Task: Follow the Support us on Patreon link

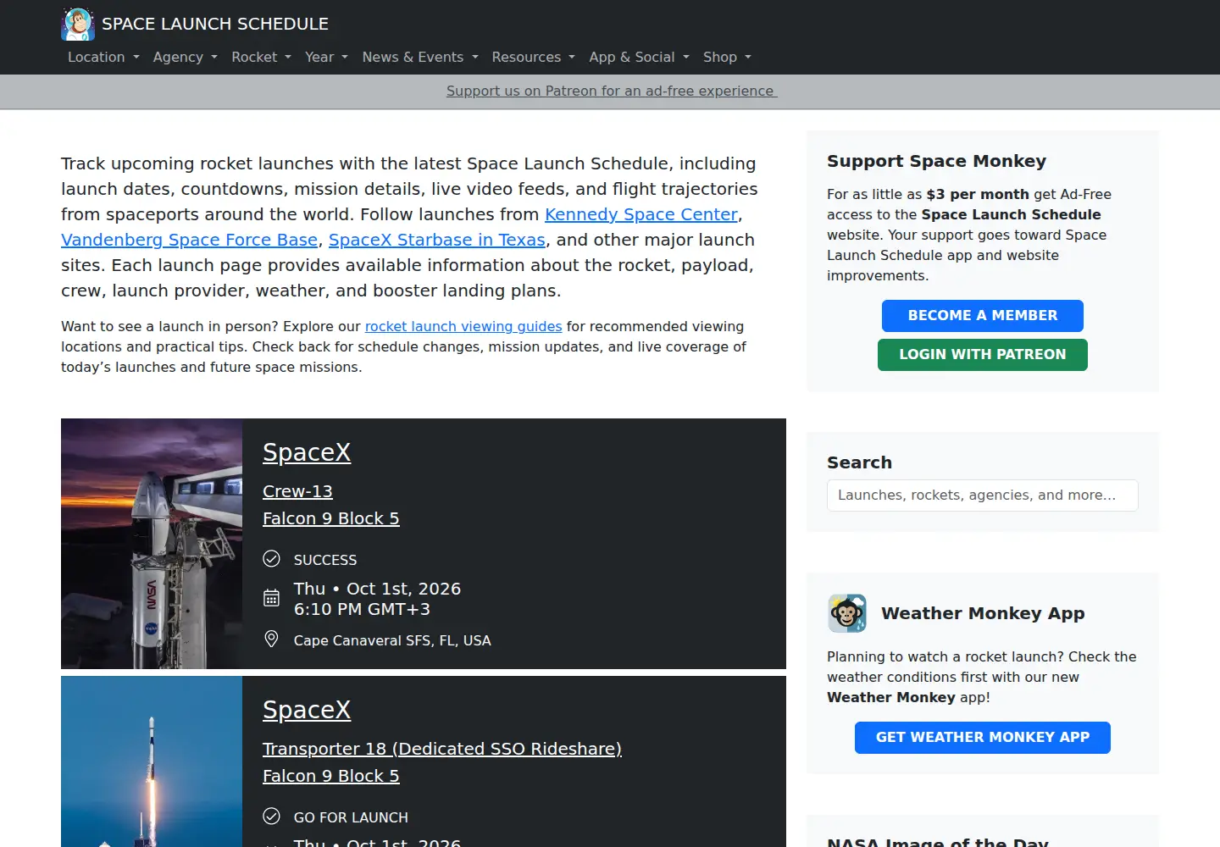Action: point(612,91)
